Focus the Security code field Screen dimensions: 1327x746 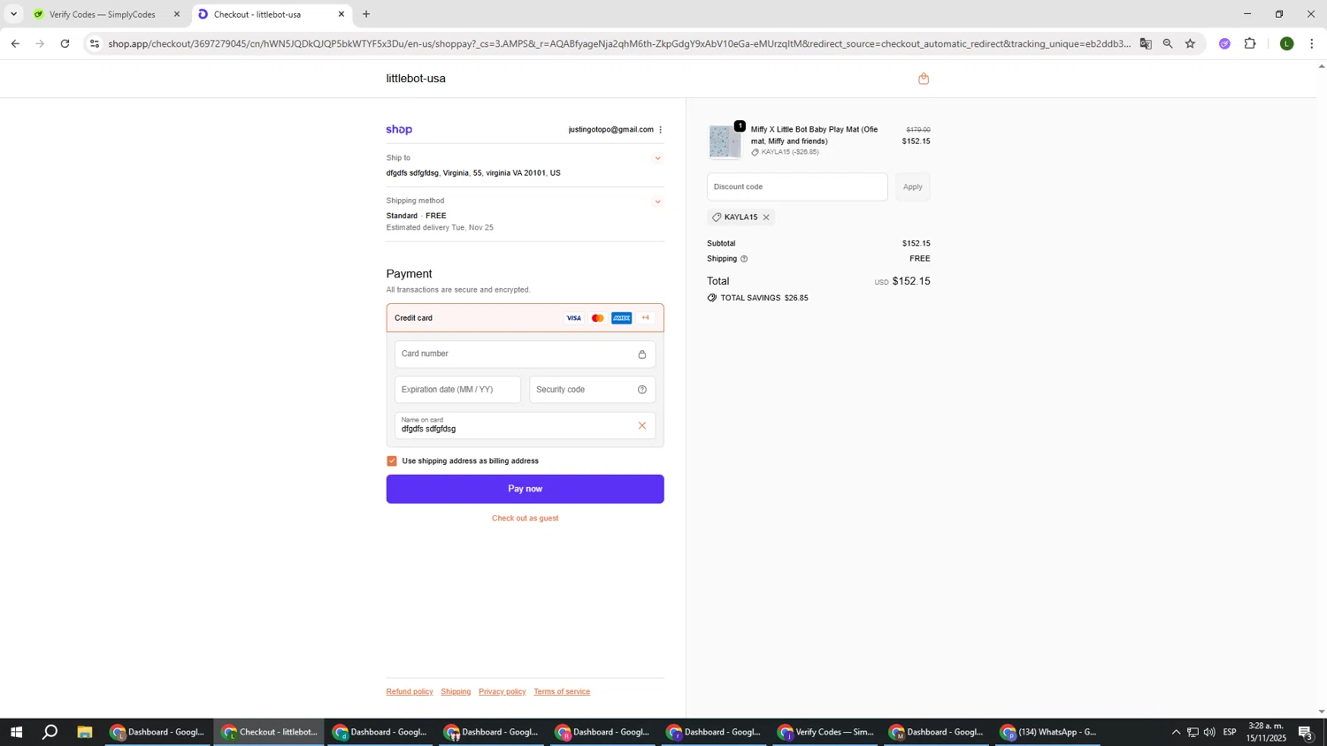[x=592, y=390]
